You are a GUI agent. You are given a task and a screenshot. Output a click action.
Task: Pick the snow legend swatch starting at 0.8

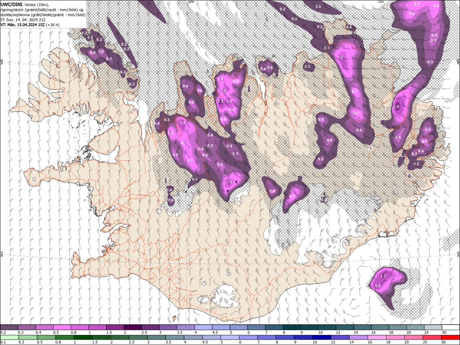[x=79, y=327]
